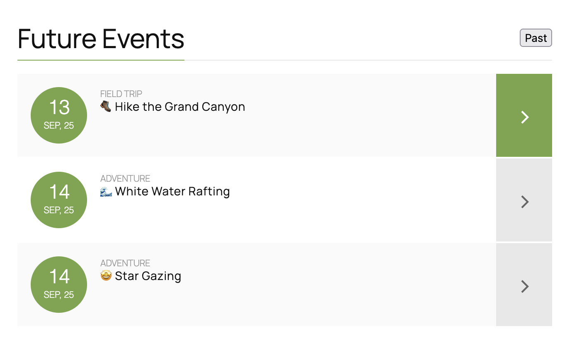
Task: Click the number 13 in the date badge
Action: [x=59, y=108]
